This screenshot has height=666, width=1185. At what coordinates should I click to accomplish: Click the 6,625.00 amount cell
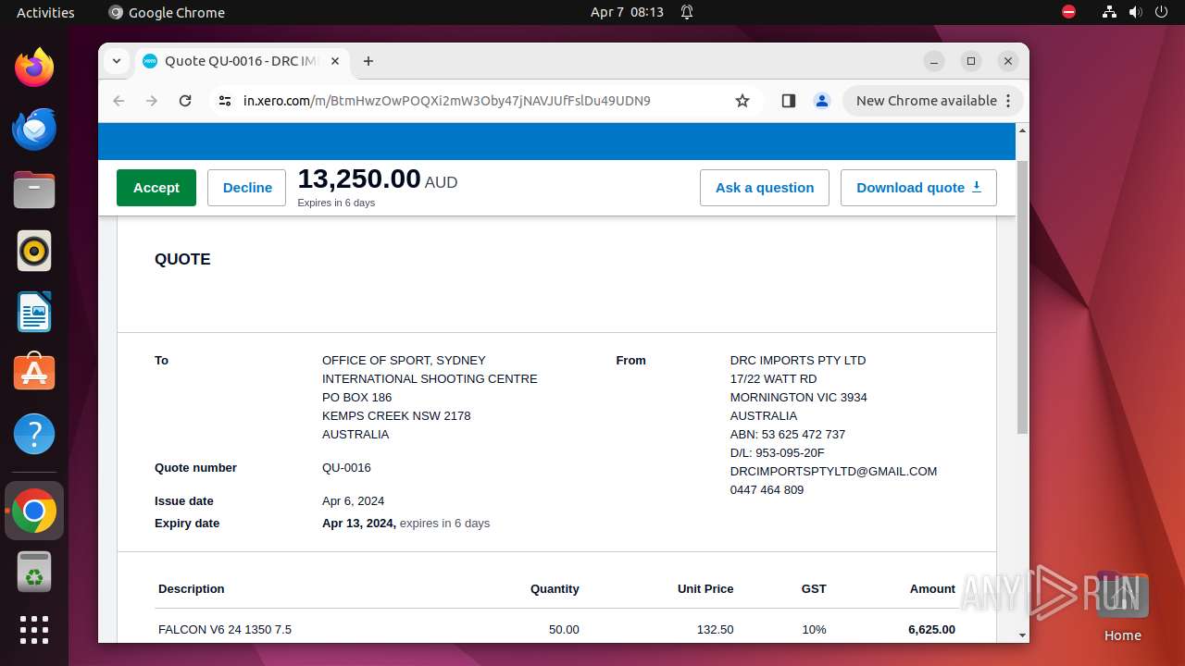pyautogui.click(x=931, y=630)
